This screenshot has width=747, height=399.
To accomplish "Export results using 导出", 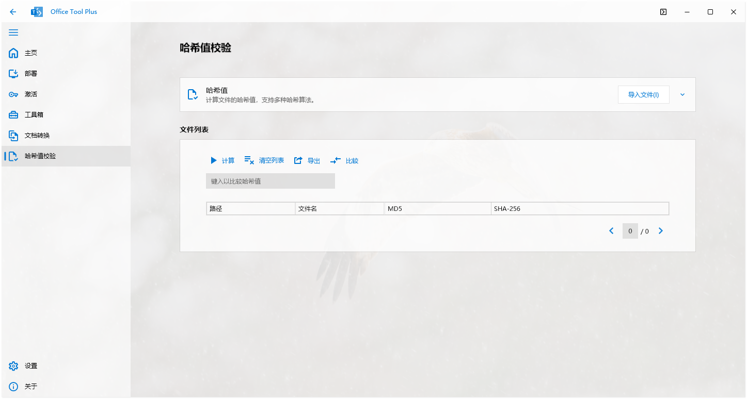I will click(x=307, y=160).
